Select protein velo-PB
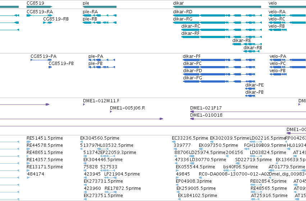 coord(278,74)
